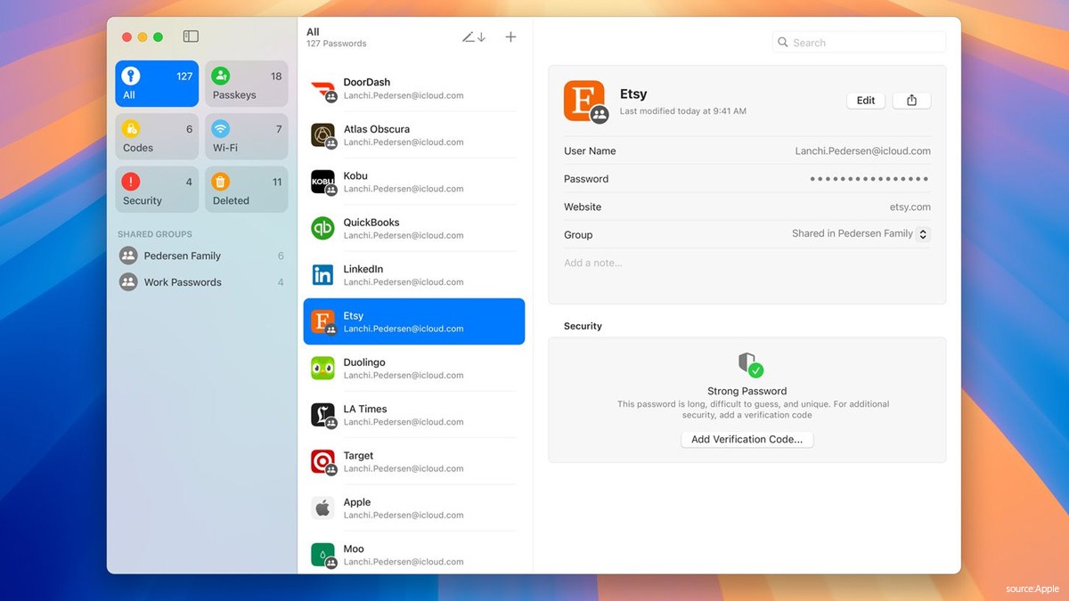Add a new password with plus icon
This screenshot has width=1069, height=601.
510,37
